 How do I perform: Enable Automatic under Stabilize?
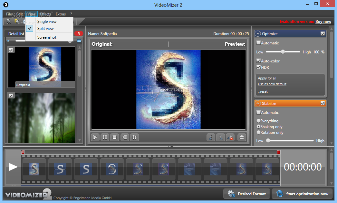259,112
